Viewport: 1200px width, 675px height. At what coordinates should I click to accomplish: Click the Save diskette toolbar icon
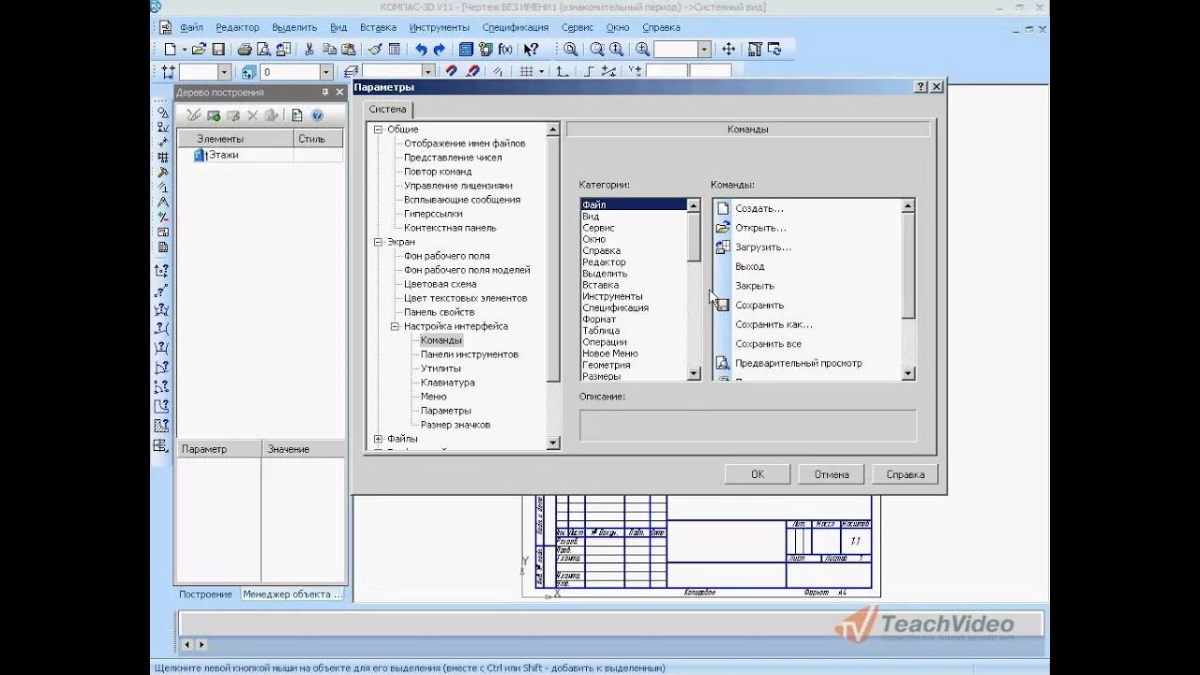pyautogui.click(x=218, y=49)
